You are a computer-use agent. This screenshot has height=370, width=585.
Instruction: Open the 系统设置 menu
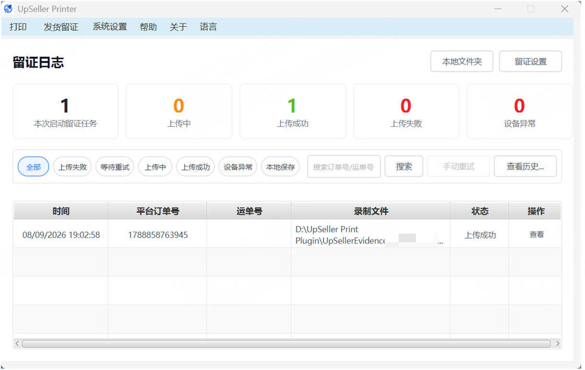coord(110,27)
